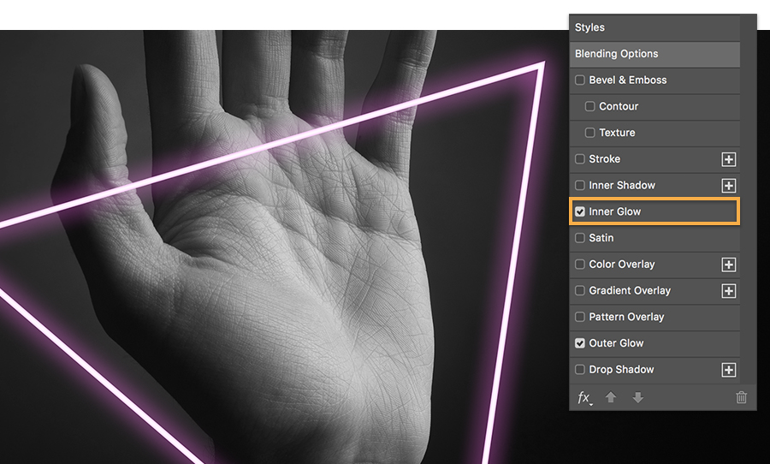Image resolution: width=770 pixels, height=464 pixels.
Task: Select Blending Options in the list
Action: click(654, 54)
